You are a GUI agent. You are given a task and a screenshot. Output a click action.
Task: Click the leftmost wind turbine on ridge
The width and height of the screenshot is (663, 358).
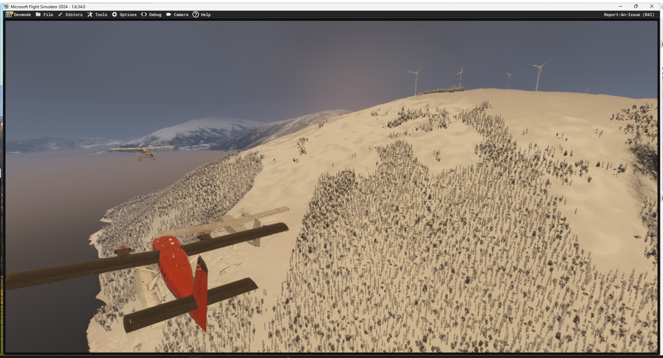[x=416, y=79]
